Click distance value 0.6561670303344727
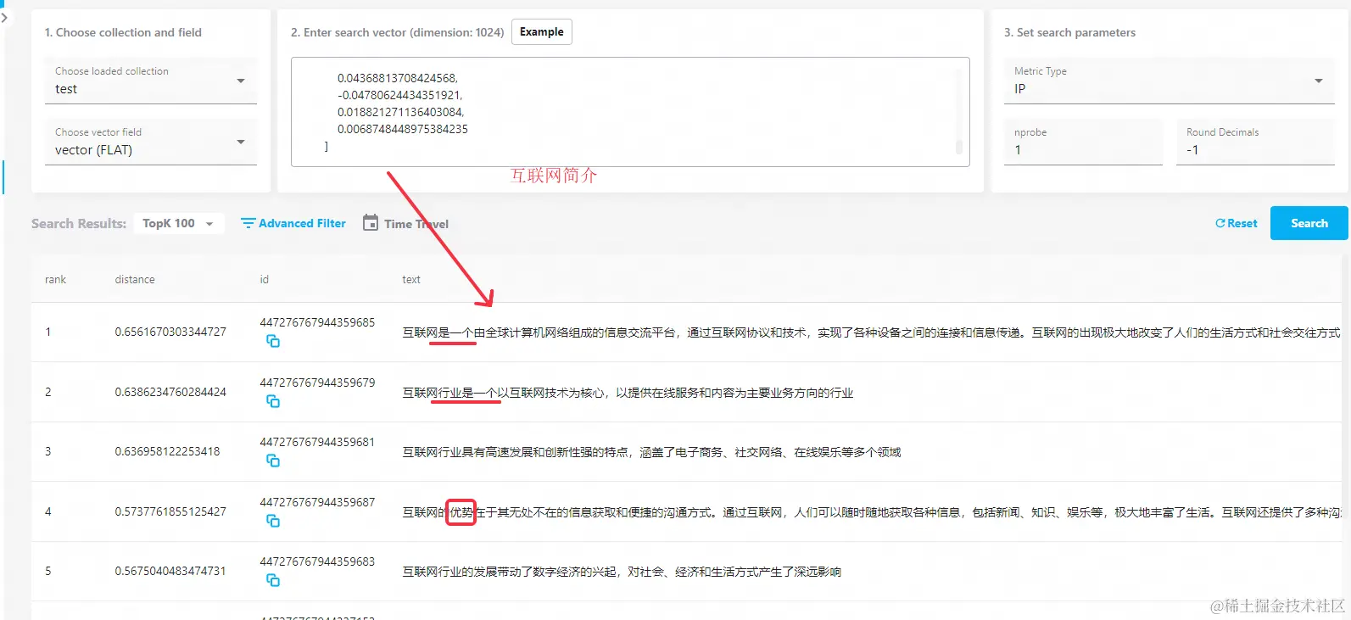This screenshot has width=1351, height=620. point(170,332)
